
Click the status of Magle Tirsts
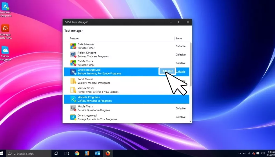pos(181,108)
